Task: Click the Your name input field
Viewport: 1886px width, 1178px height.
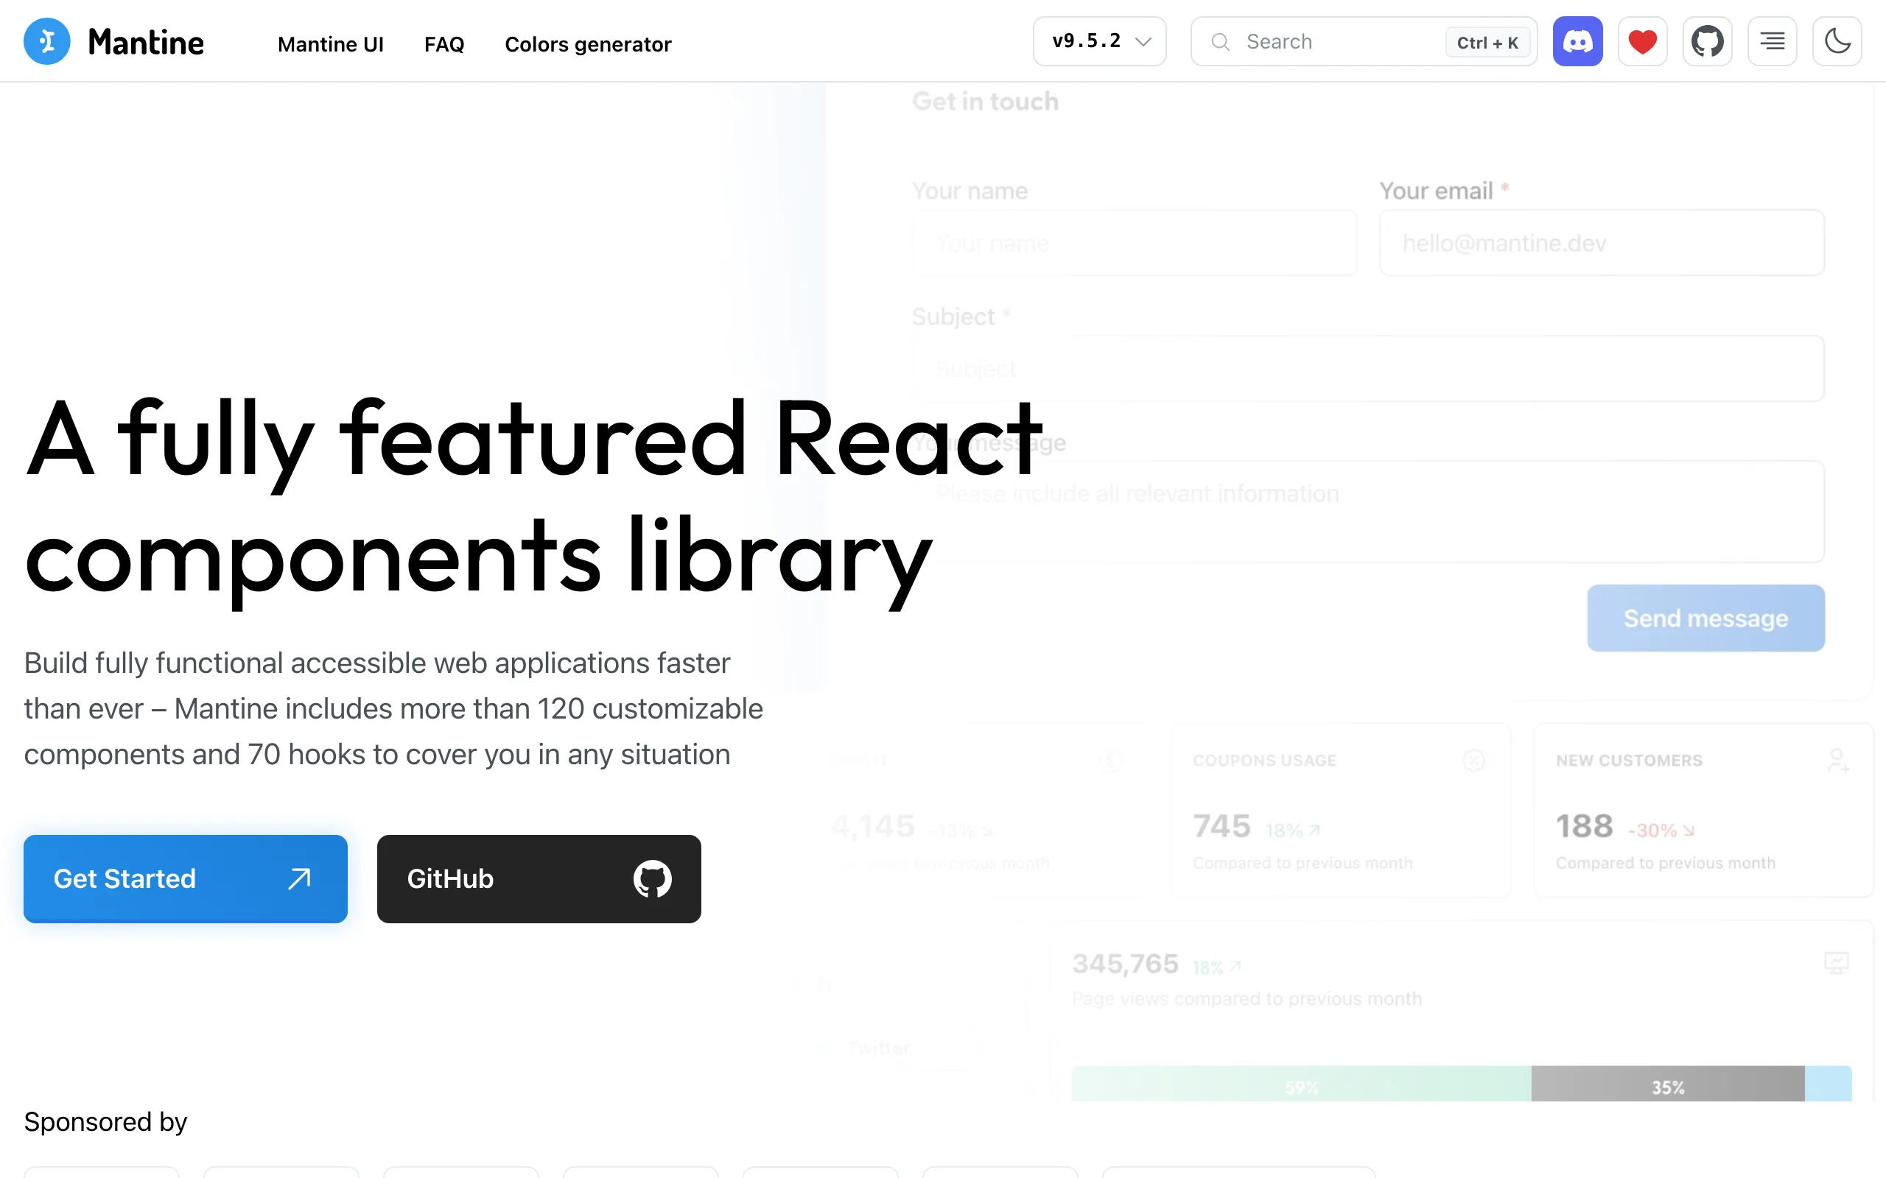Action: click(1134, 243)
